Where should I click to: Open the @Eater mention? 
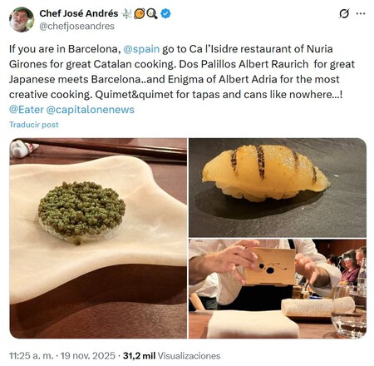point(27,110)
